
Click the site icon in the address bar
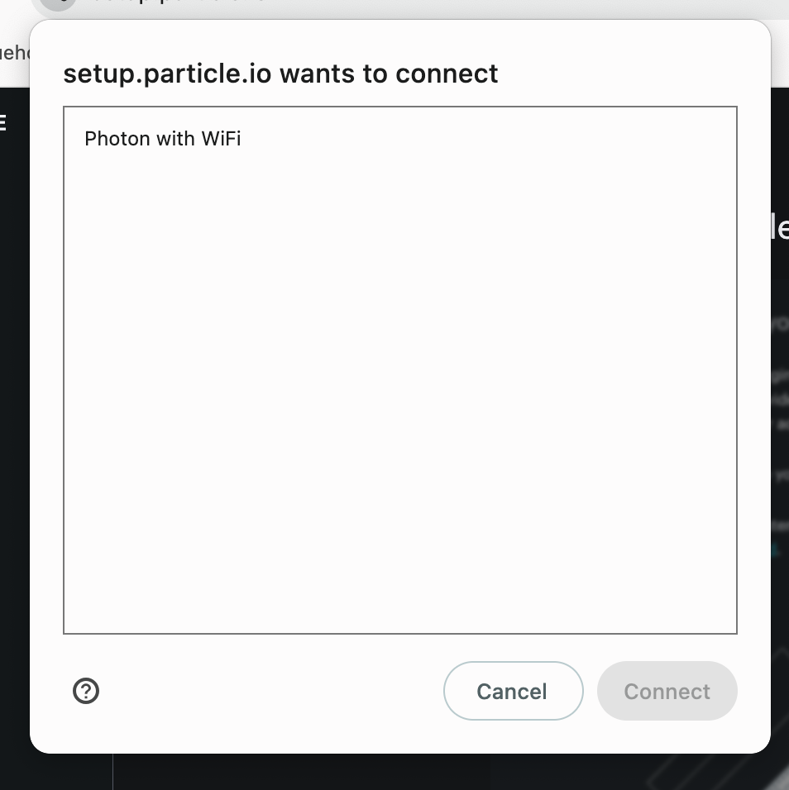click(58, 3)
